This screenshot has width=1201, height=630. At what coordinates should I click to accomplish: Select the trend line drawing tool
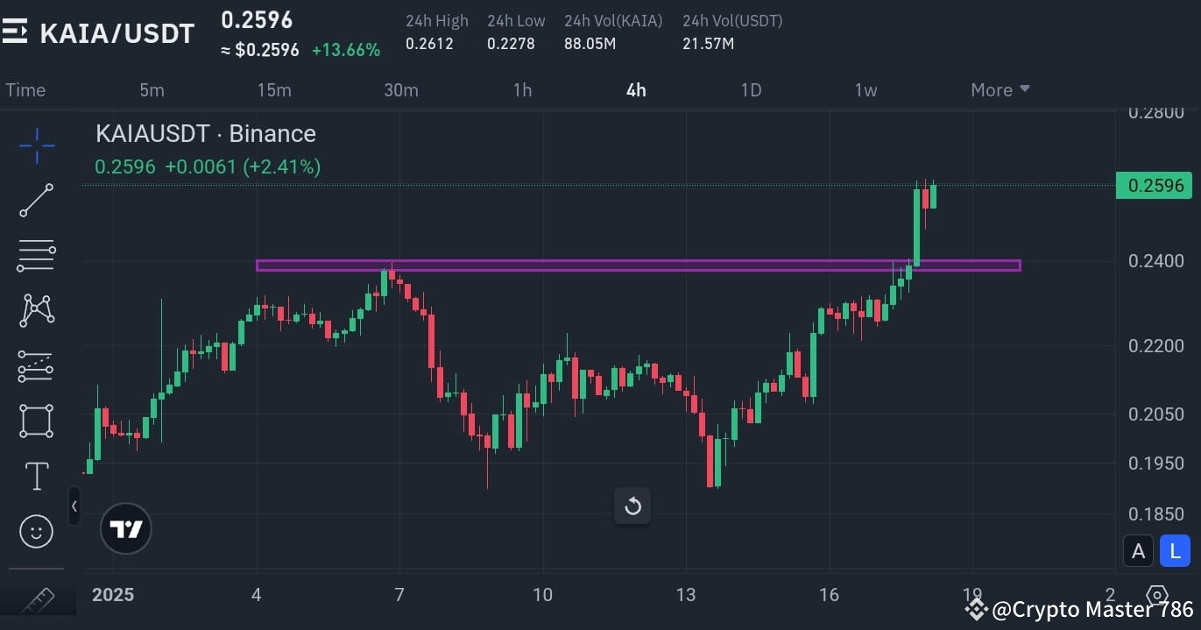pos(36,200)
